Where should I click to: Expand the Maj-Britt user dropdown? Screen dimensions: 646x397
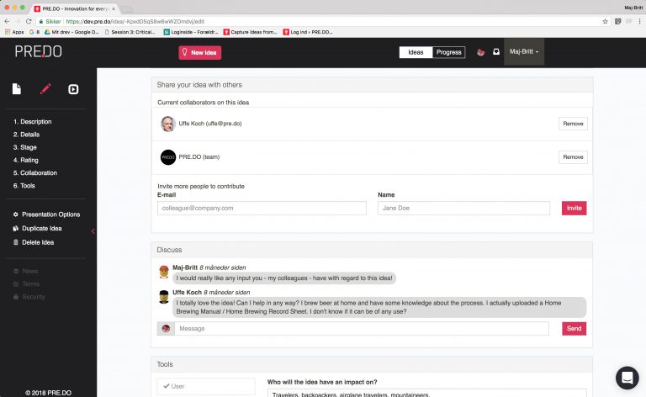tap(524, 52)
